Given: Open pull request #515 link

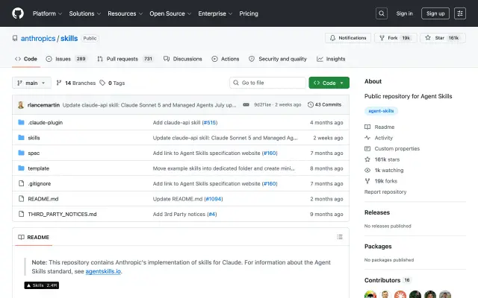Looking at the screenshot, I should pyautogui.click(x=210, y=122).
